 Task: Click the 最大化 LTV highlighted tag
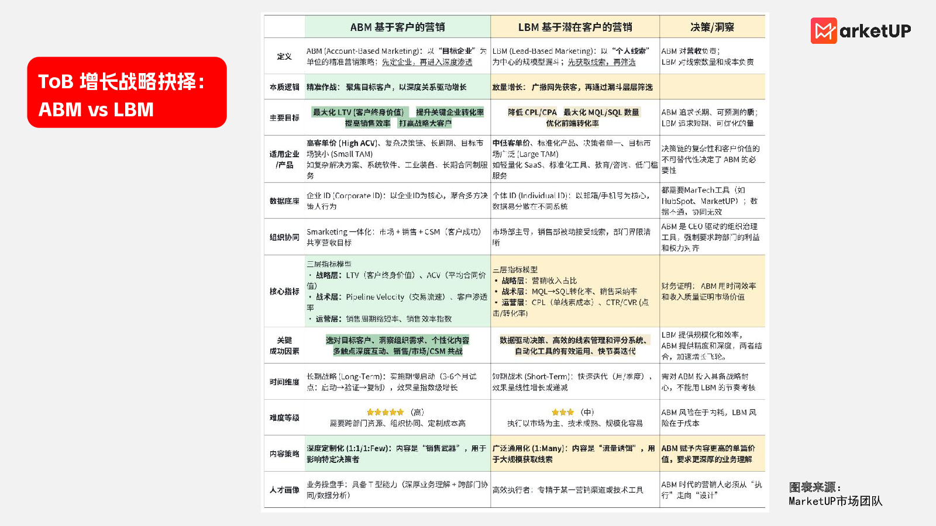(x=358, y=112)
